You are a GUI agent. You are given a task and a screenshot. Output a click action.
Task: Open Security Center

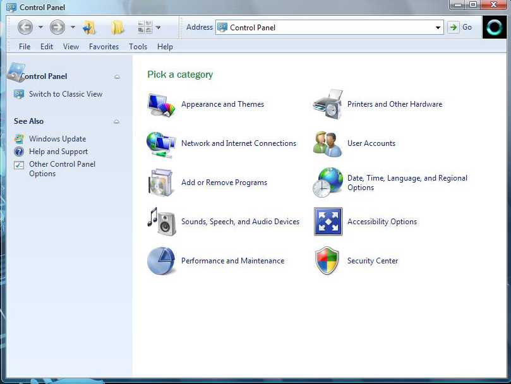(373, 261)
